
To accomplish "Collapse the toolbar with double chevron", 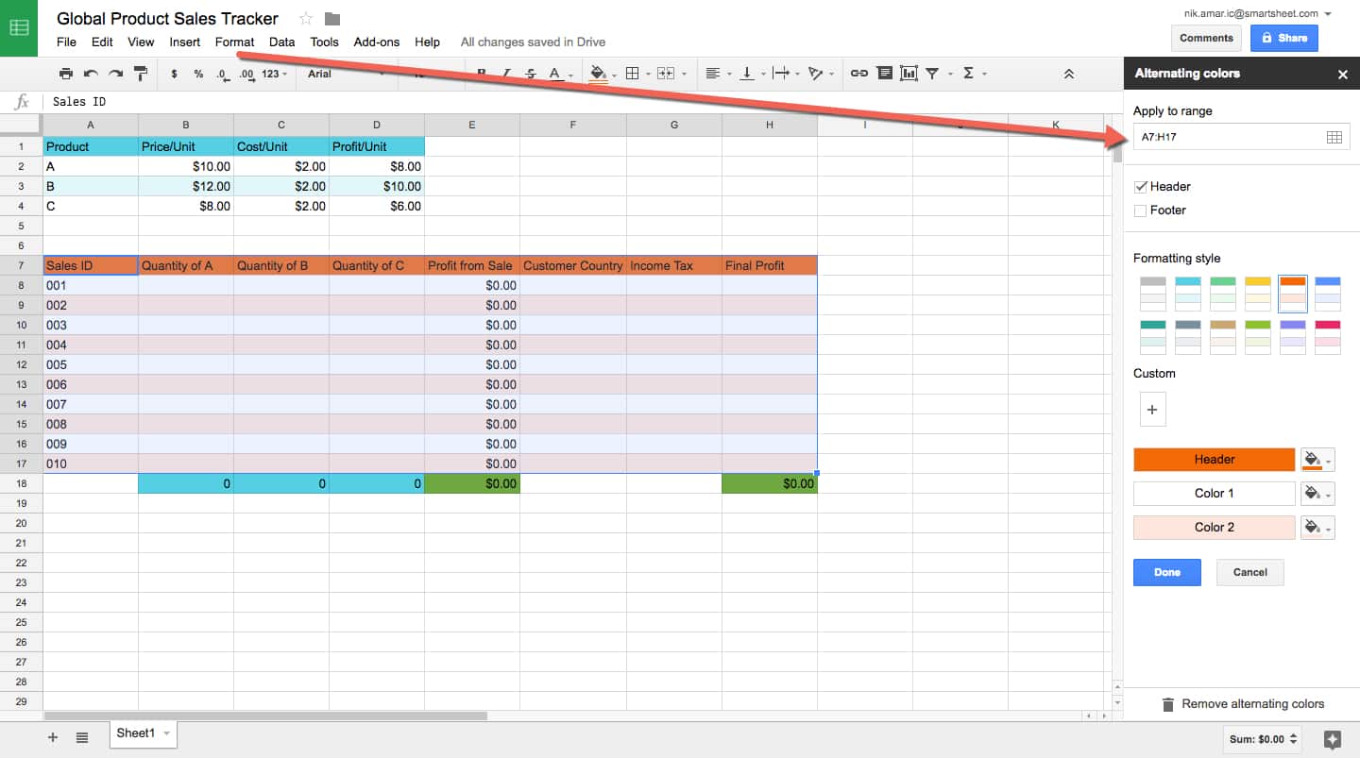I will tap(1069, 74).
